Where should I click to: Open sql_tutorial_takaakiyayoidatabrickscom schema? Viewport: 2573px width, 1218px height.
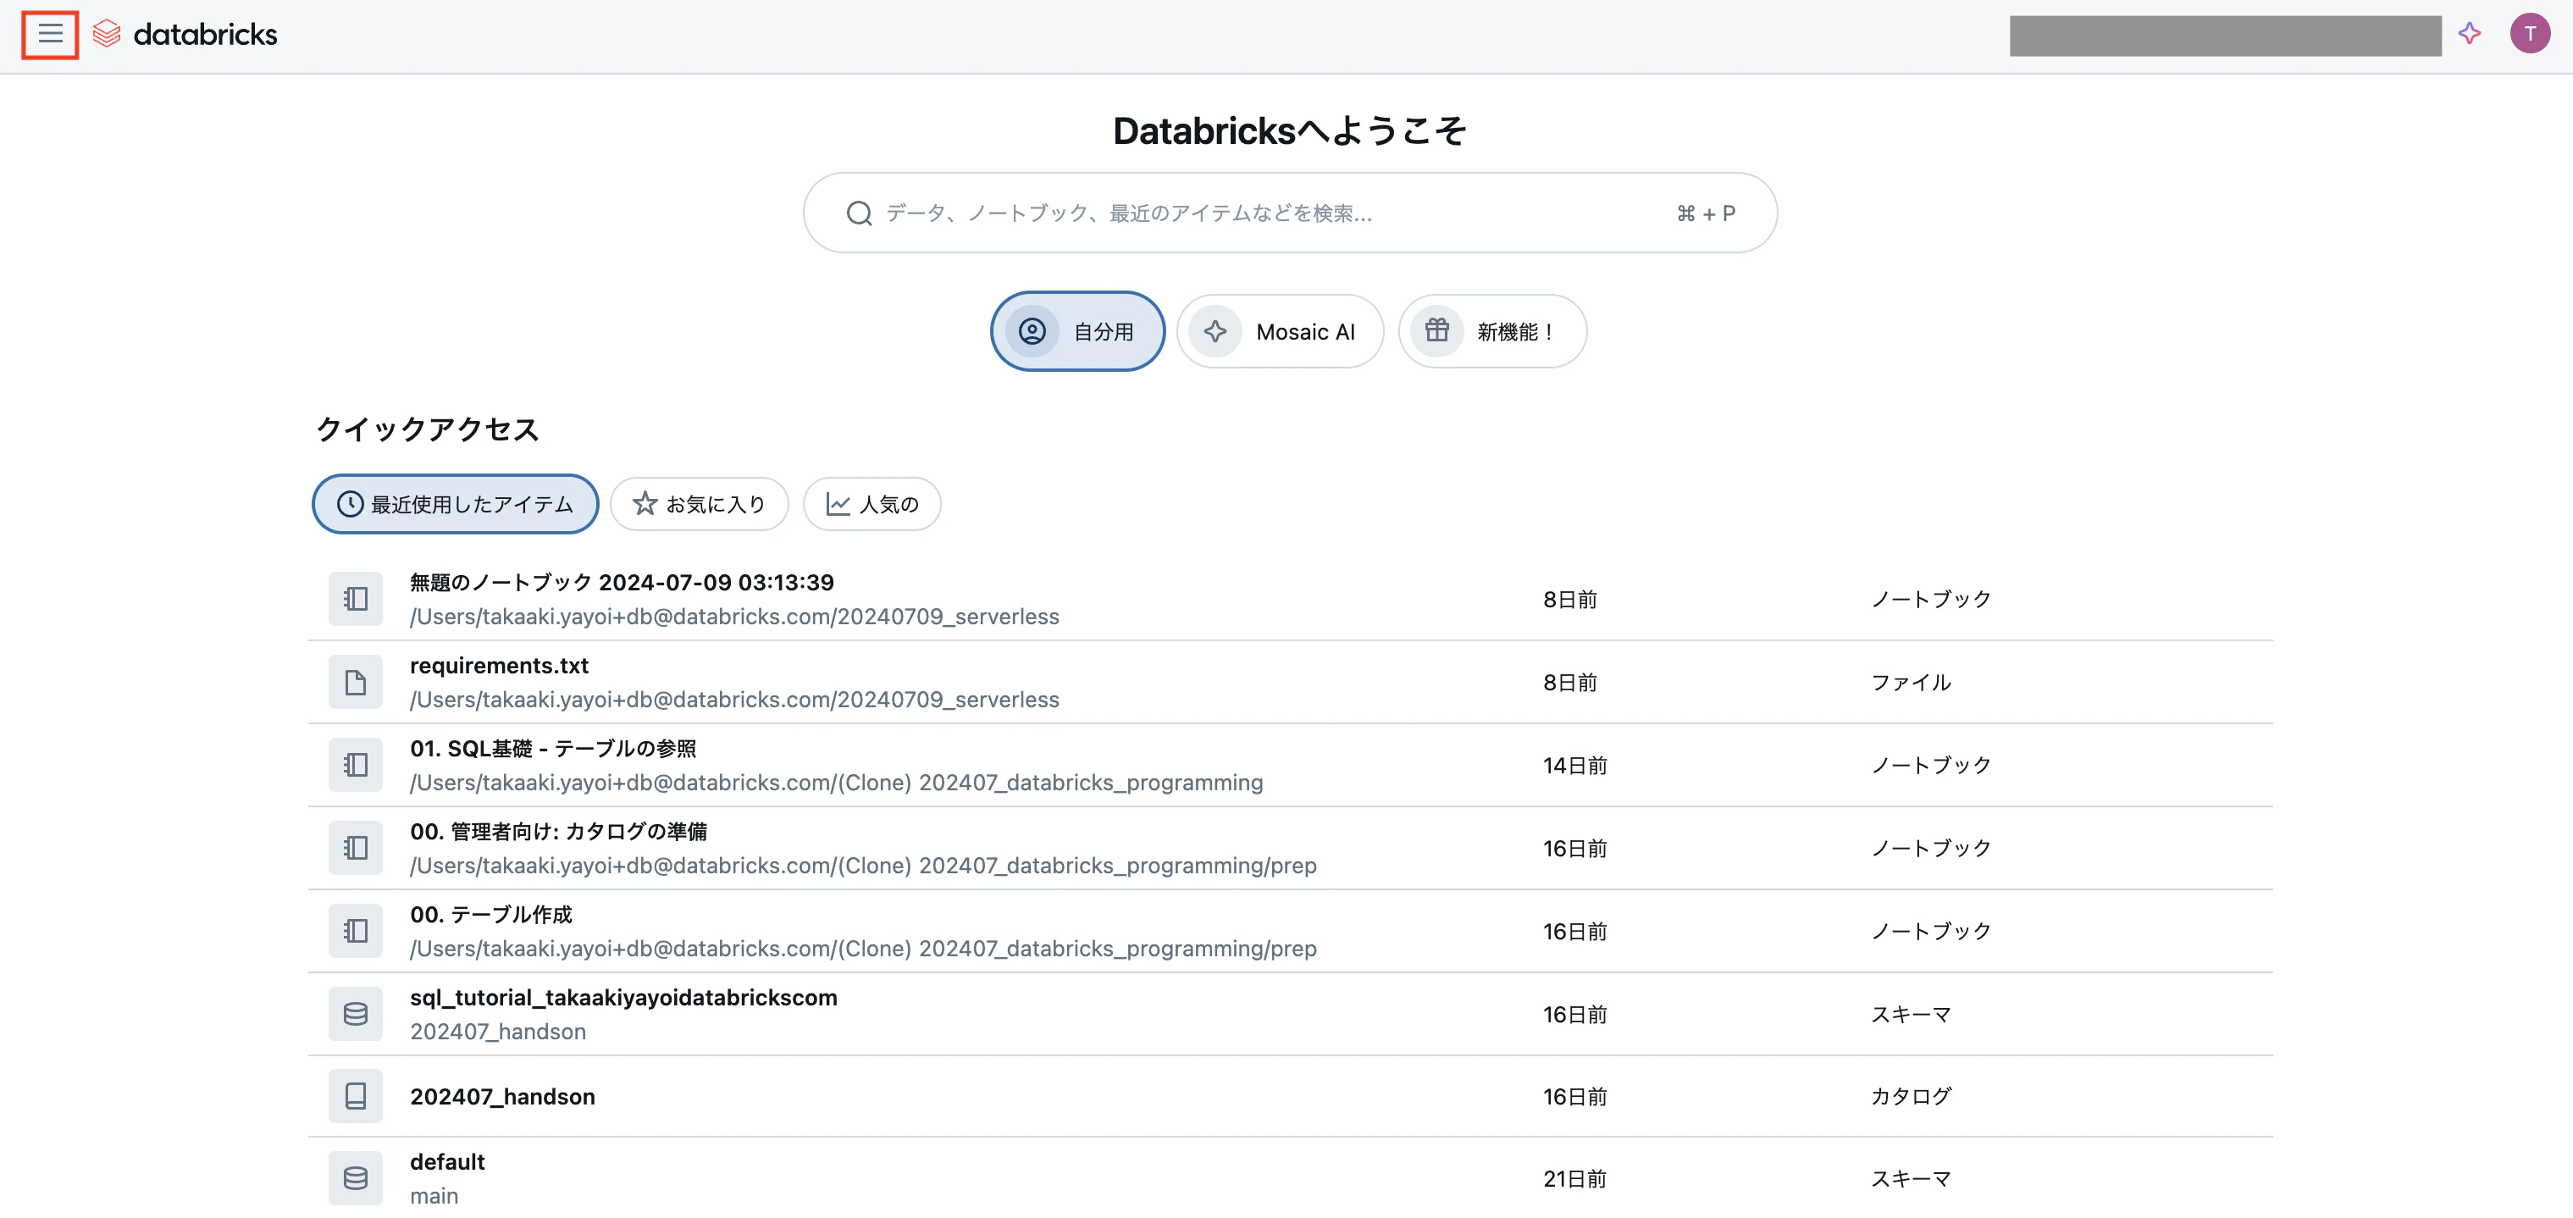[x=623, y=997]
